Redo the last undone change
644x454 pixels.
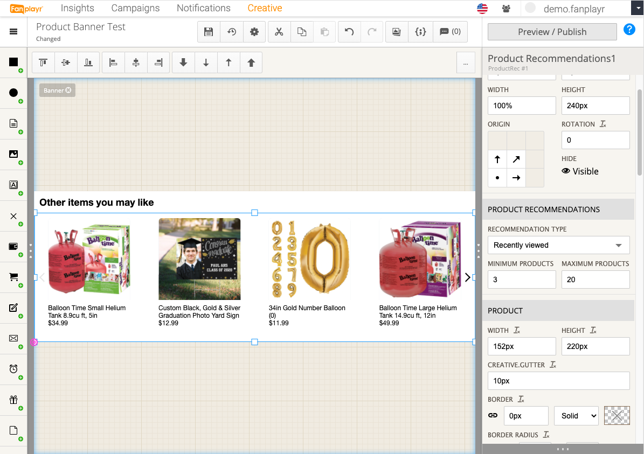pyautogui.click(x=372, y=32)
